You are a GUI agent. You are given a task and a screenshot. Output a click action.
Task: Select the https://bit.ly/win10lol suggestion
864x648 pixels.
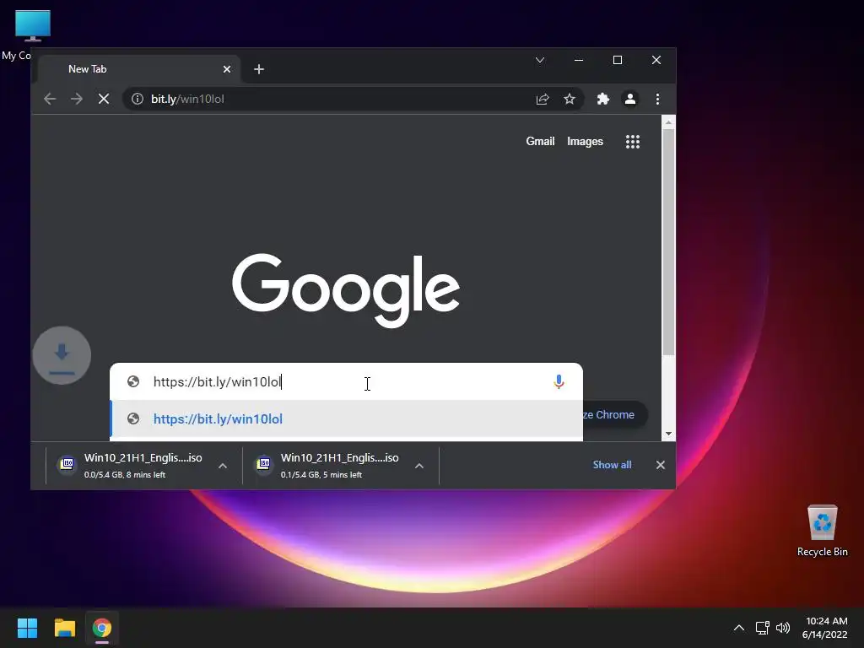[347, 418]
